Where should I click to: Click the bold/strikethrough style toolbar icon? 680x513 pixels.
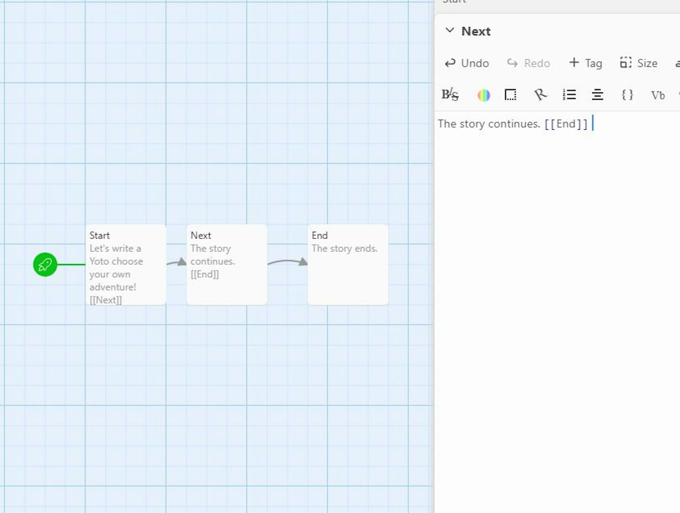[450, 95]
